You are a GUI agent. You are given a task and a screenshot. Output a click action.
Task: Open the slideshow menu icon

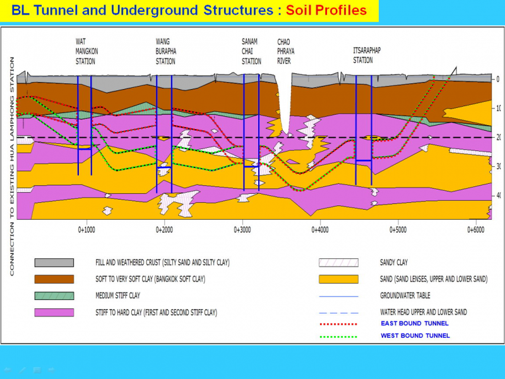point(37,369)
